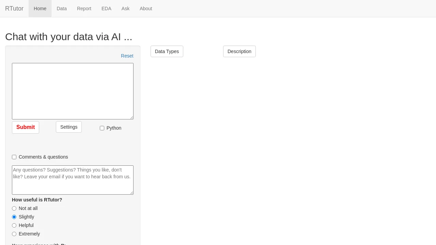The image size is (436, 245).
Task: Open the RTutor brand link
Action: [14, 9]
